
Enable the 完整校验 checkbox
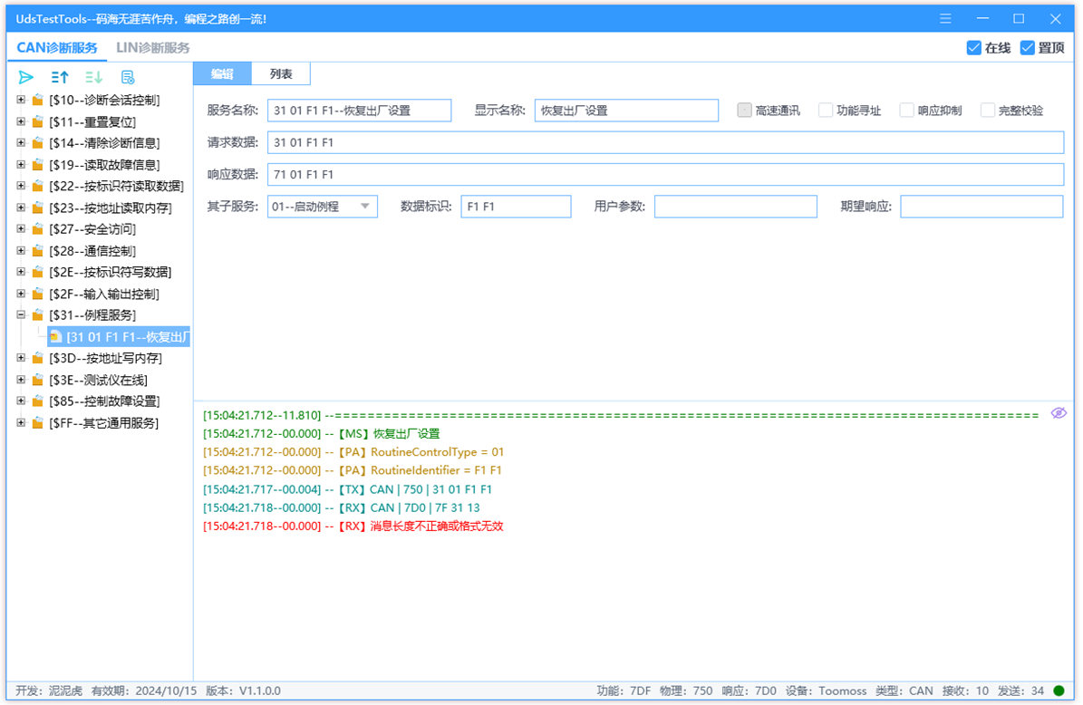988,111
